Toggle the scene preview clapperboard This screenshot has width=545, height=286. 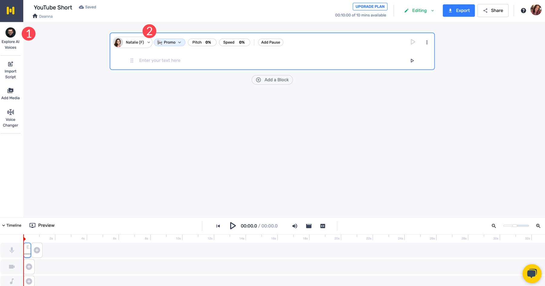(x=309, y=226)
